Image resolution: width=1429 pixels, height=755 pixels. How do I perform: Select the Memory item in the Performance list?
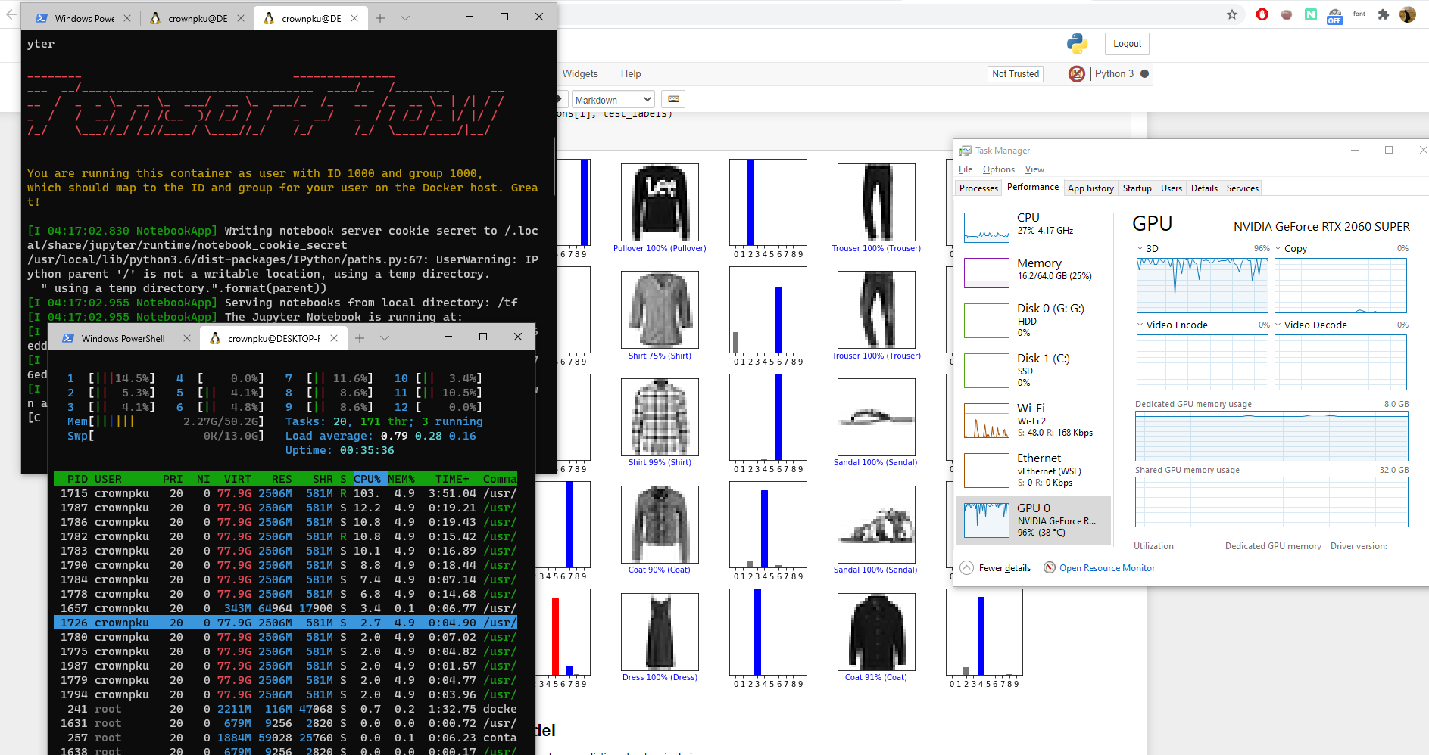coord(1034,270)
